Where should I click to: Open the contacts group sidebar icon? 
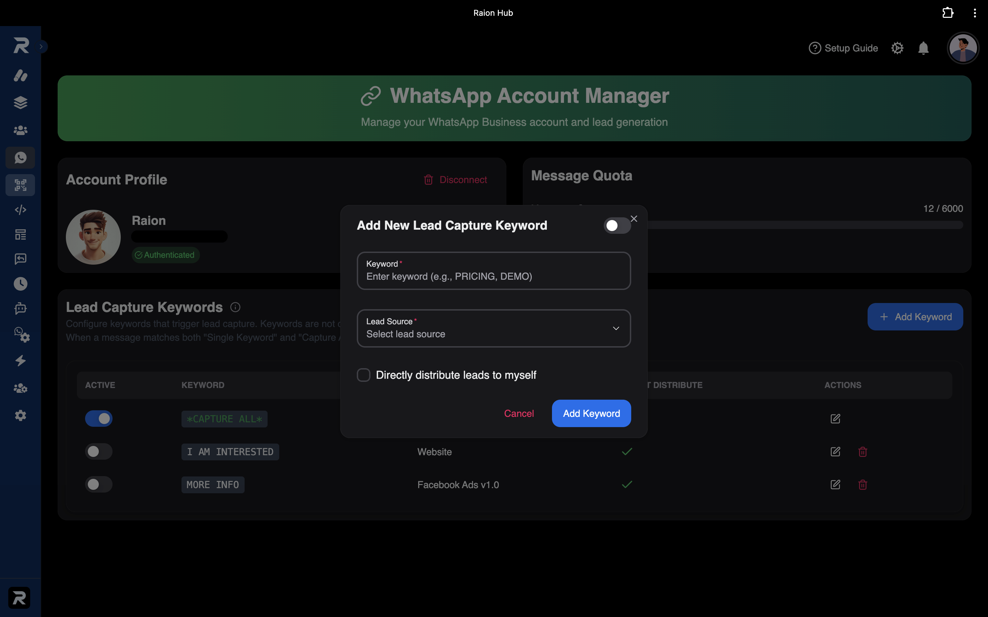click(21, 130)
